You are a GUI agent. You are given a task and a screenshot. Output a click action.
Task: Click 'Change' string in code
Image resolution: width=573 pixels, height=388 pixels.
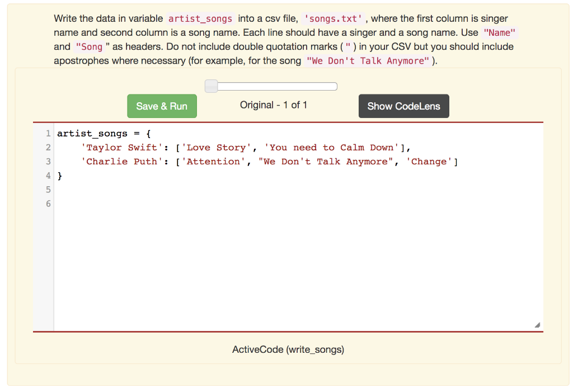429,162
